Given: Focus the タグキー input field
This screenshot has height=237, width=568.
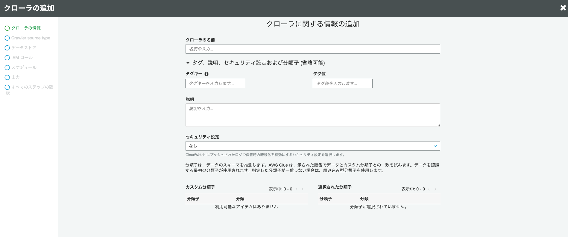Looking at the screenshot, I should [215, 84].
